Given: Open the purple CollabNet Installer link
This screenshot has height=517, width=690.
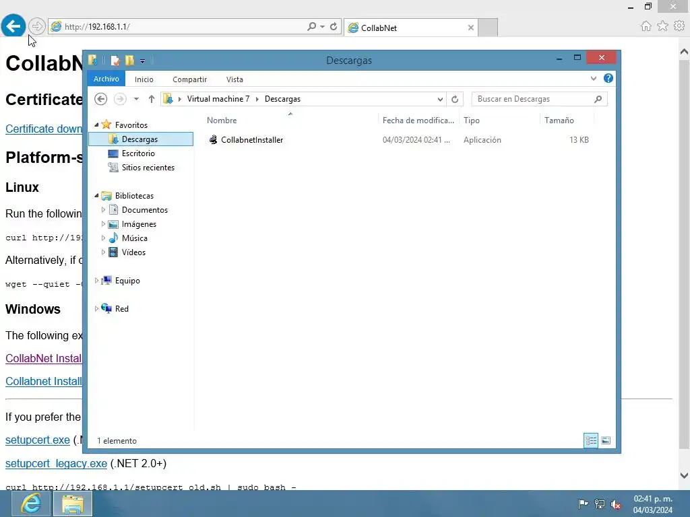Looking at the screenshot, I should point(44,358).
